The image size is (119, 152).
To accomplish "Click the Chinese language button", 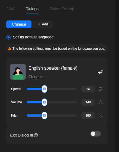I will 19,24.
